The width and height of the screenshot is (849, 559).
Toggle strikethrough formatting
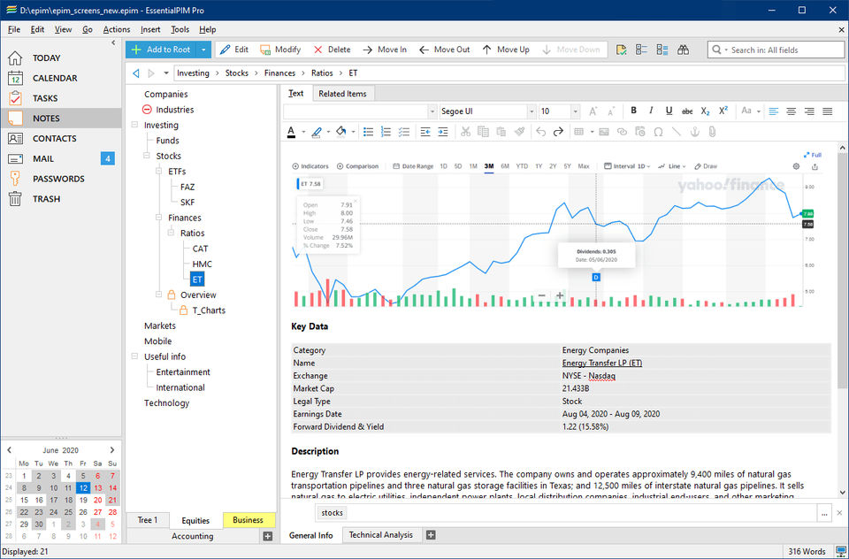pyautogui.click(x=687, y=111)
